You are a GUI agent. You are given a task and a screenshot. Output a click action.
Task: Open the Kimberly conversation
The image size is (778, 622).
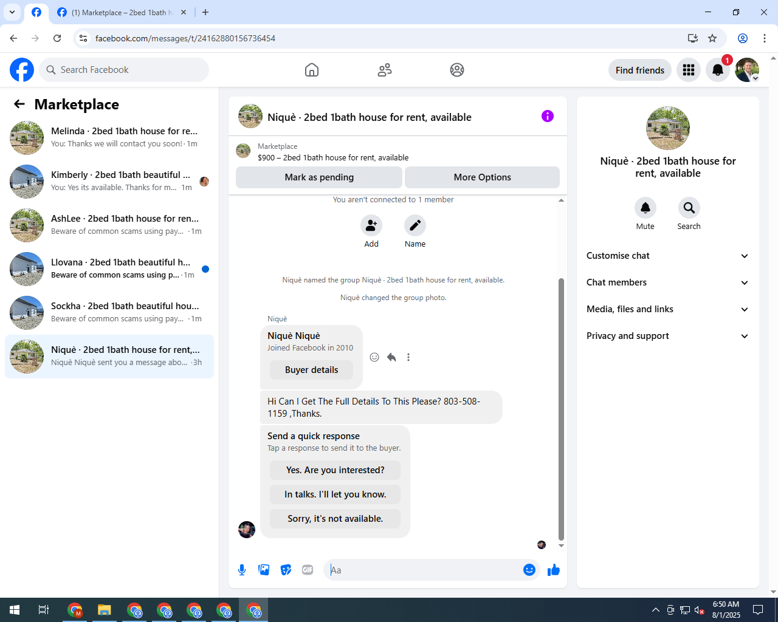click(109, 182)
